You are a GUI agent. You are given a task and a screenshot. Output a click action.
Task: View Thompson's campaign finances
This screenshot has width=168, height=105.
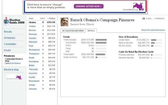pyautogui.click(x=34, y=54)
